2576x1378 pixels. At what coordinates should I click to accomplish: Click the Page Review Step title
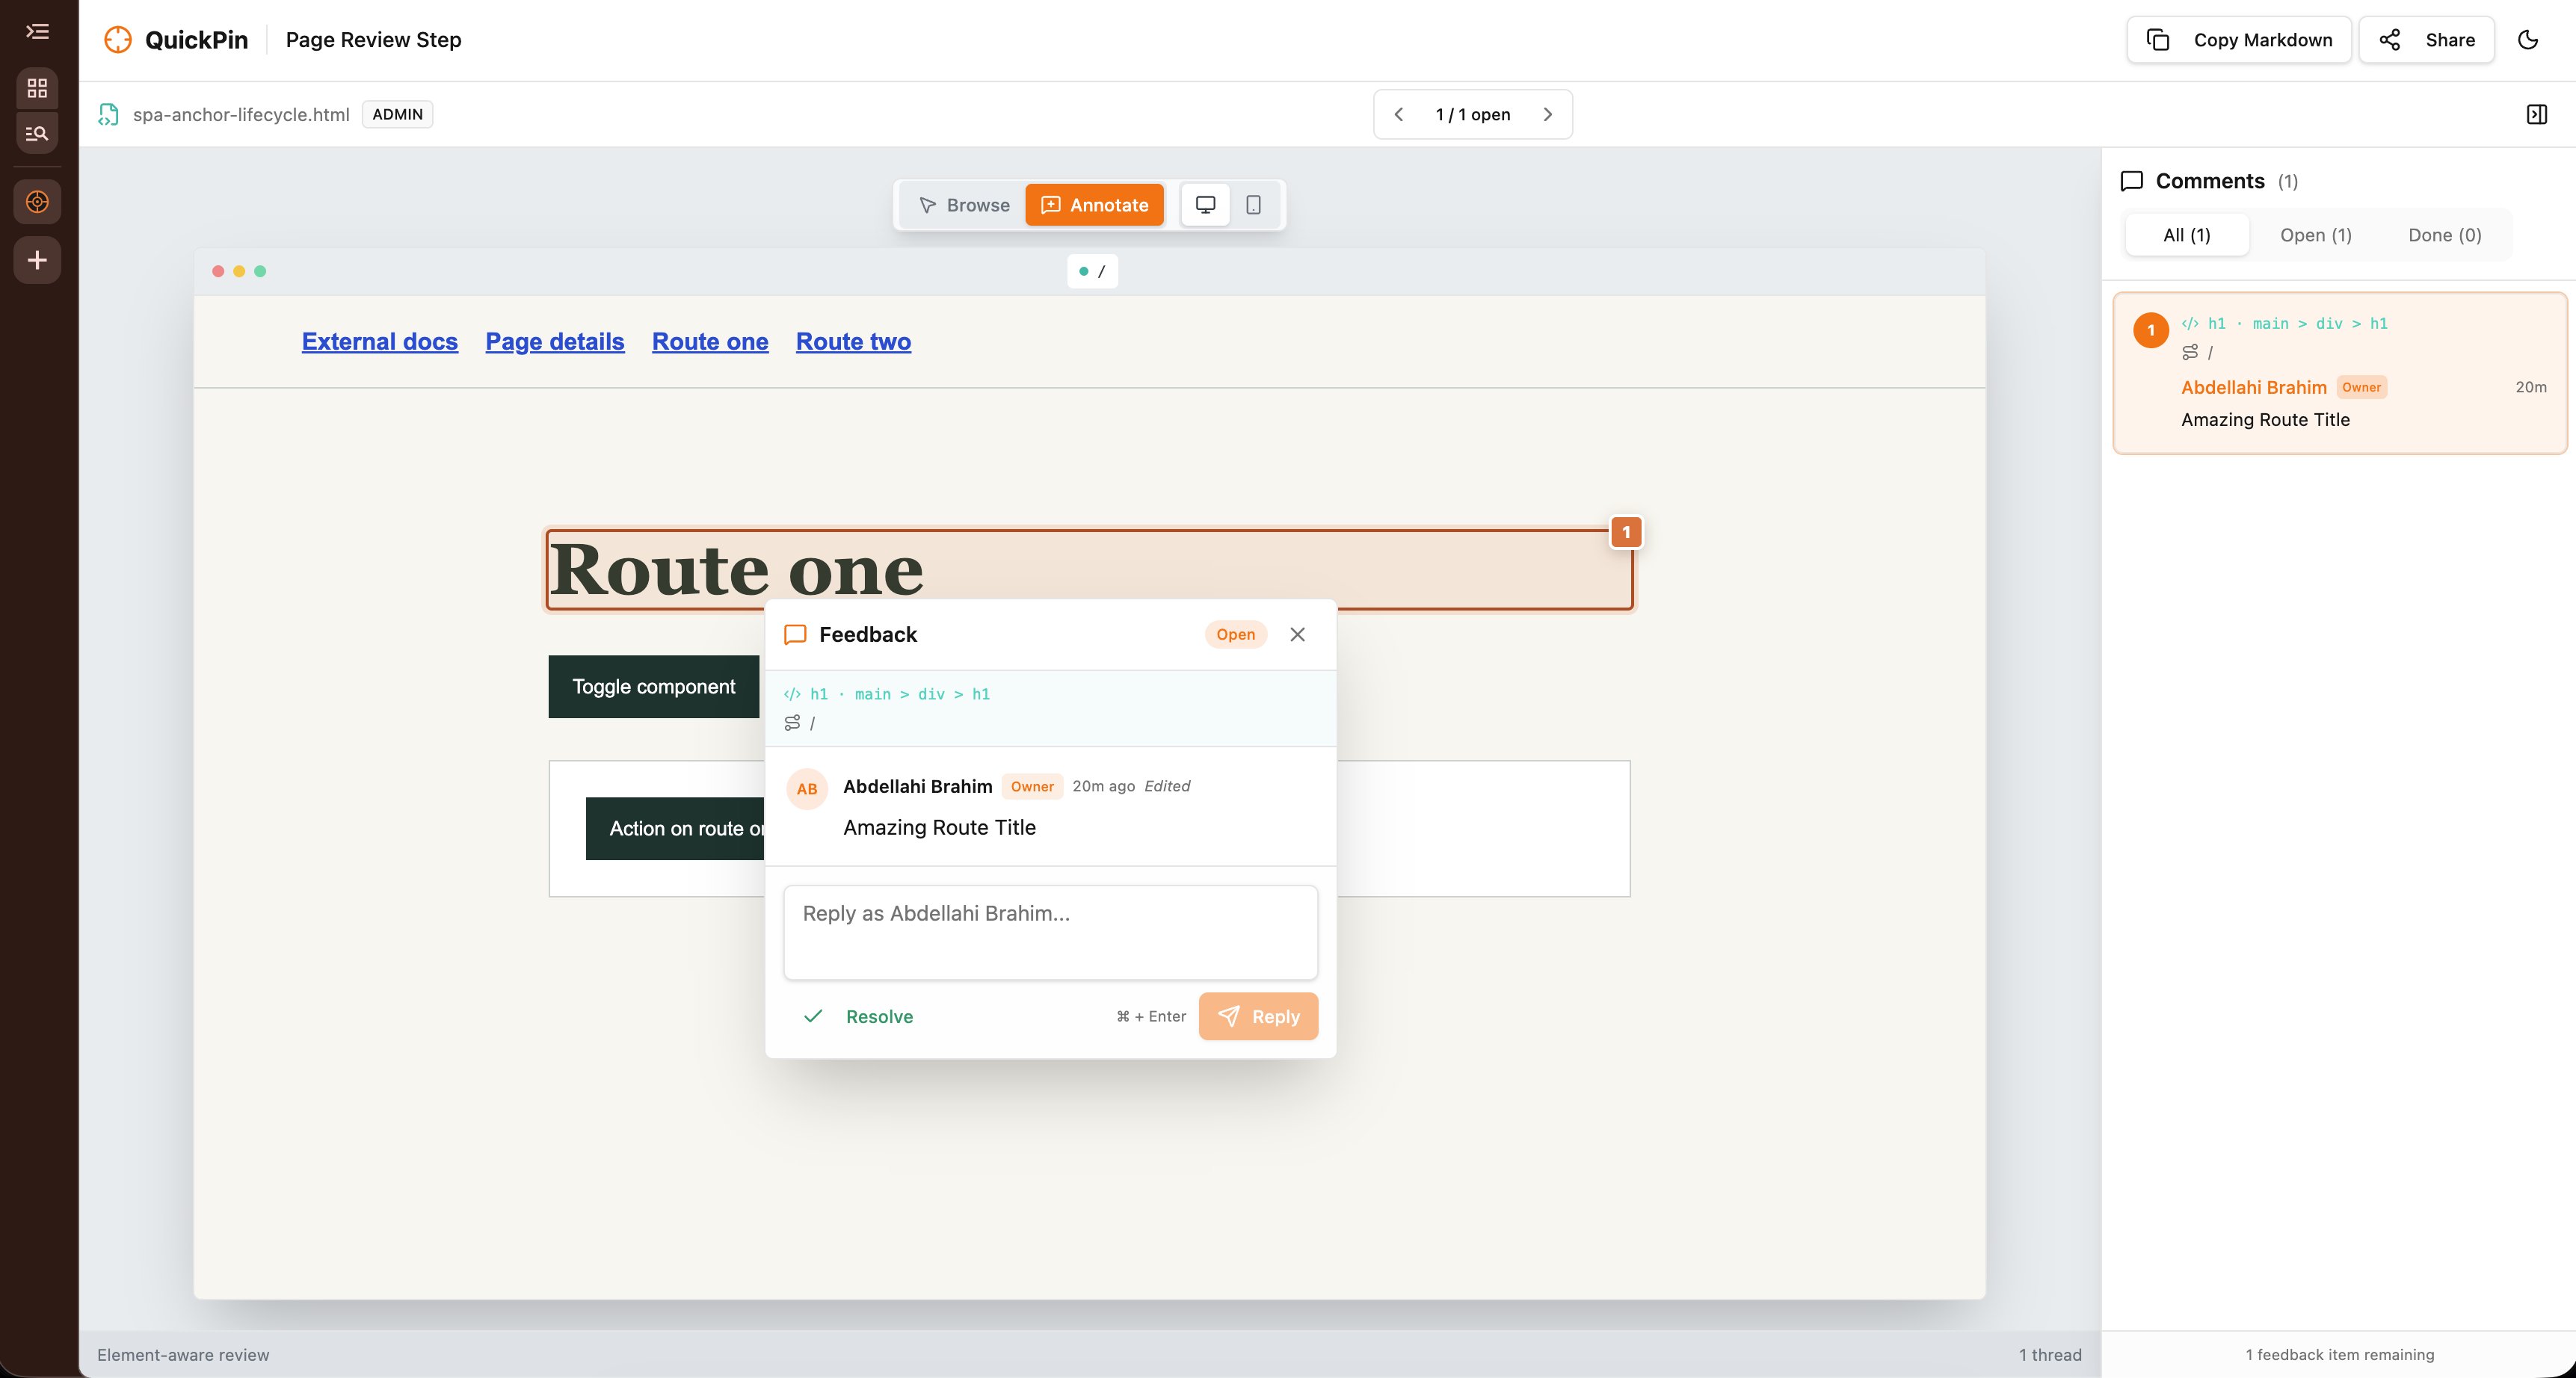click(374, 40)
